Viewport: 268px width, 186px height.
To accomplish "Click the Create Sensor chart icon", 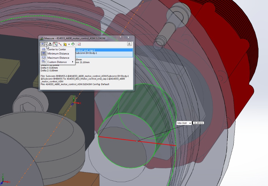I will point(79,44).
